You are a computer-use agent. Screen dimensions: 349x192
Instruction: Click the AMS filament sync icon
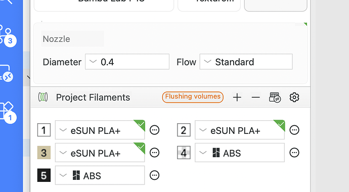275,98
